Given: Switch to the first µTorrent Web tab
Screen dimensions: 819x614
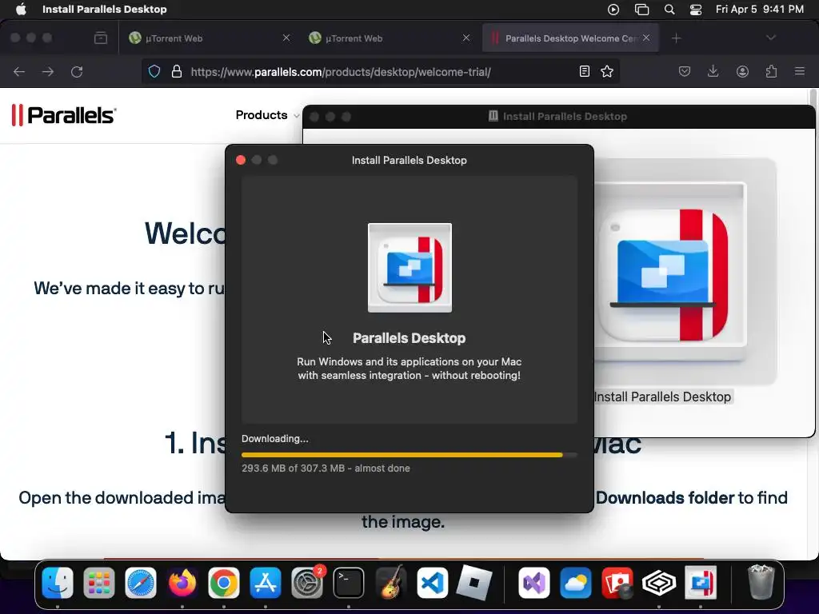Looking at the screenshot, I should pos(209,38).
